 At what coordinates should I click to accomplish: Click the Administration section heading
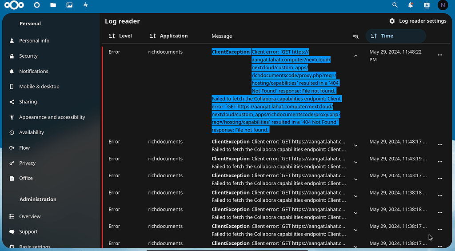pos(38,199)
